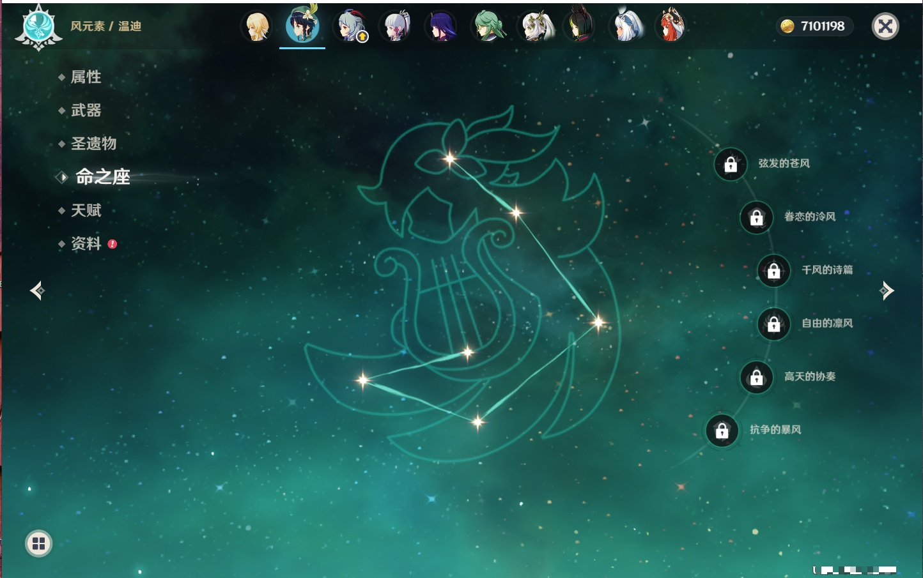The width and height of the screenshot is (923, 578).
Task: Click the lock icon for 千风的诗篇
Action: (x=774, y=271)
